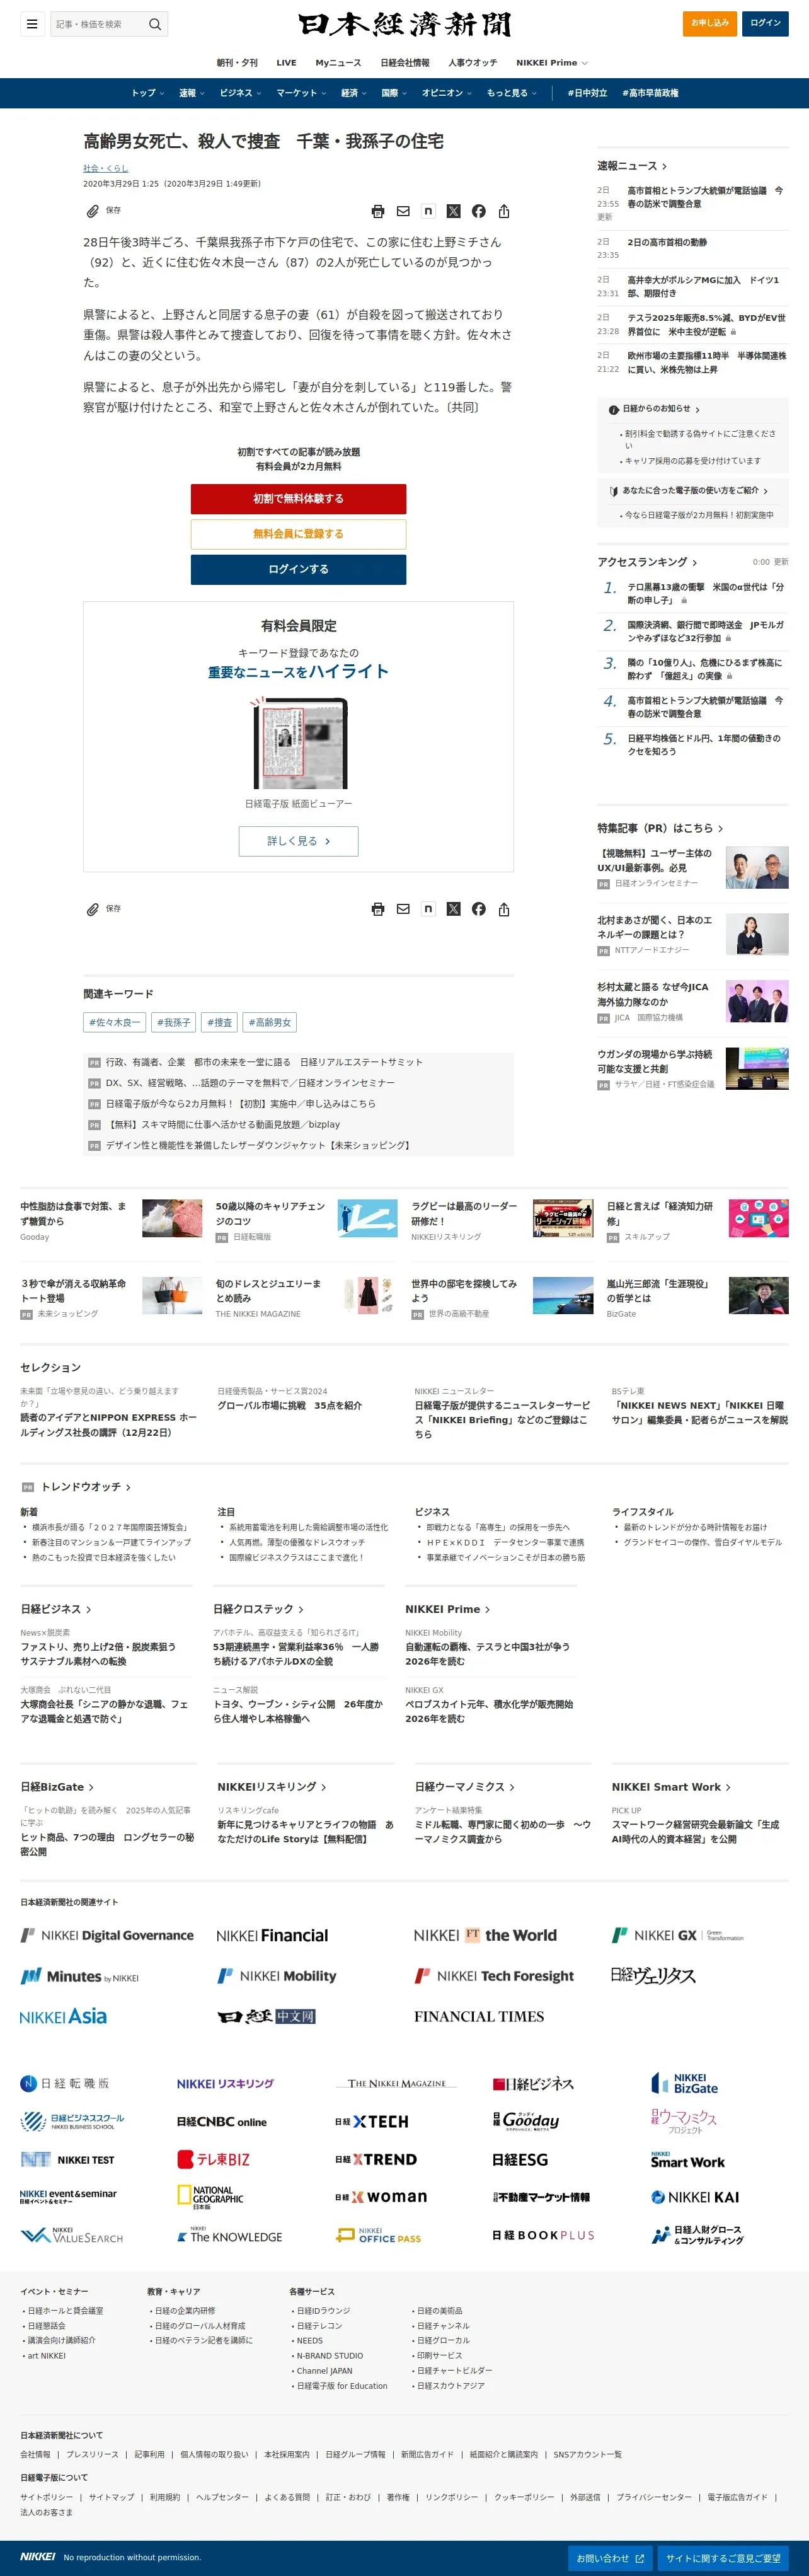Click ログインする button
This screenshot has width=809, height=2576.
[298, 569]
